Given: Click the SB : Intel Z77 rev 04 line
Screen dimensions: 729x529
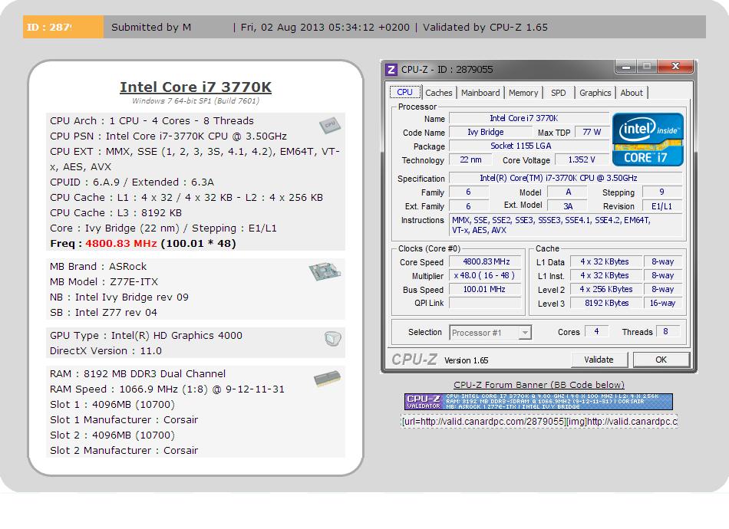Looking at the screenshot, I should coord(104,313).
